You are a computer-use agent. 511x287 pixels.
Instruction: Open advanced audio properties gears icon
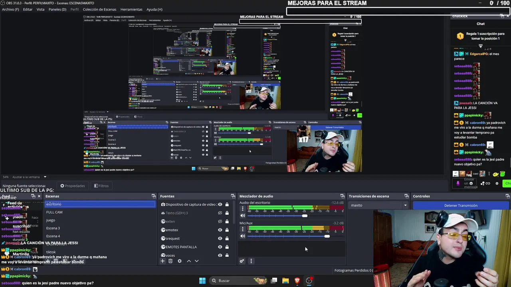click(x=242, y=261)
